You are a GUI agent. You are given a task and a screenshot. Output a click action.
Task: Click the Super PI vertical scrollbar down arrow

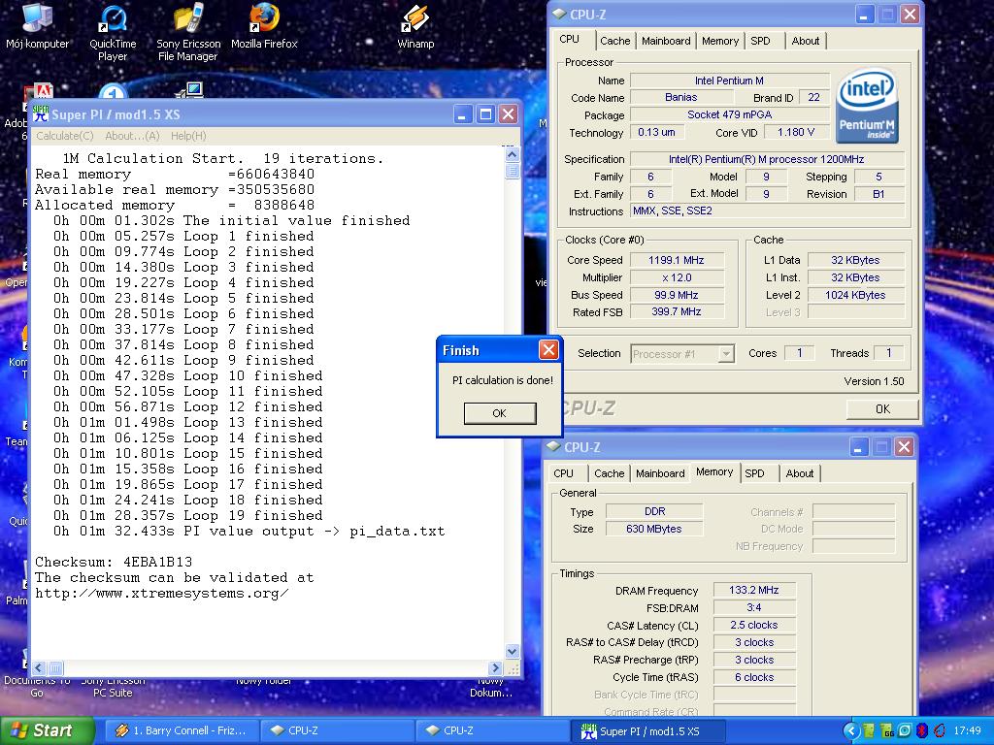(x=513, y=651)
